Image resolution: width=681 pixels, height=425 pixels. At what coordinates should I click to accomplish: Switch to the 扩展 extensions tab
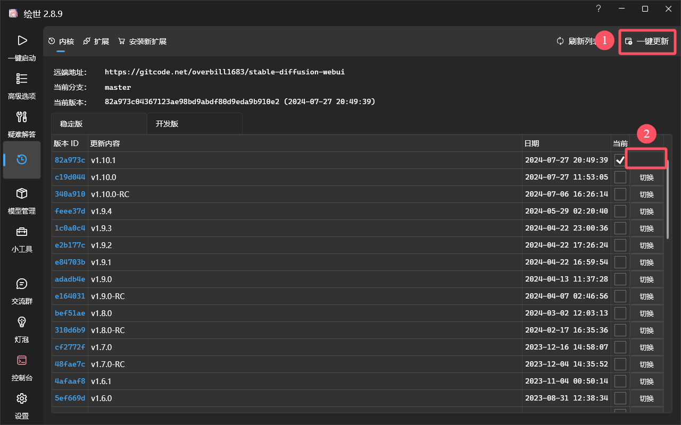coord(96,41)
